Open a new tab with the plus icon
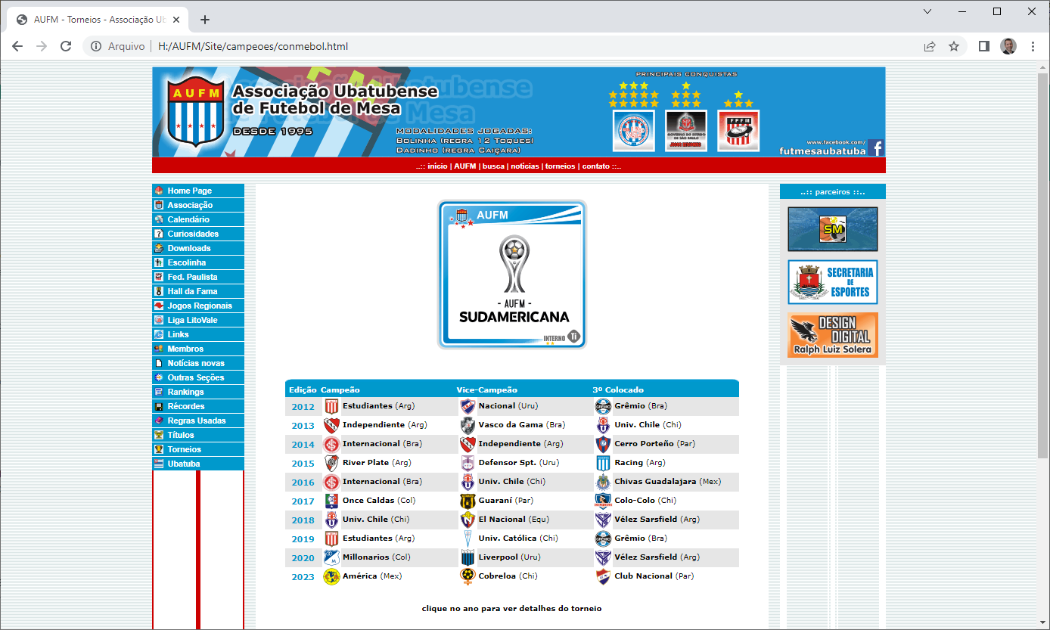1050x630 pixels. point(204,20)
